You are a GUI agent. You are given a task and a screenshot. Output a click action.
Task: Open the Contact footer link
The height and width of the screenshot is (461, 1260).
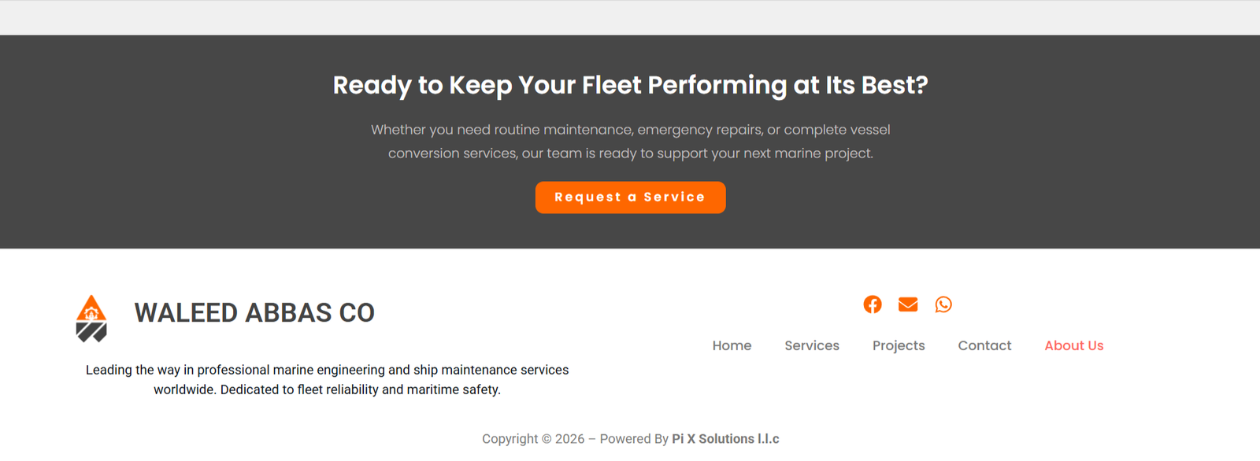984,345
